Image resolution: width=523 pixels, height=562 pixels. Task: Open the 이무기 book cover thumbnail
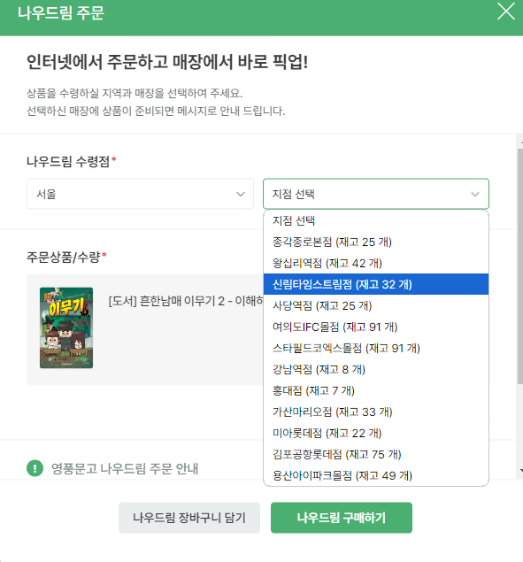66,327
